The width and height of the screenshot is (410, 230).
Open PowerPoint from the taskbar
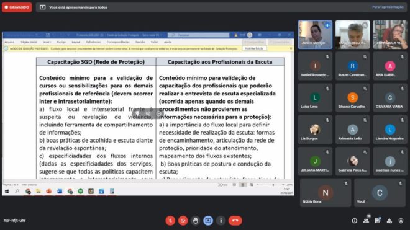(x=49, y=192)
